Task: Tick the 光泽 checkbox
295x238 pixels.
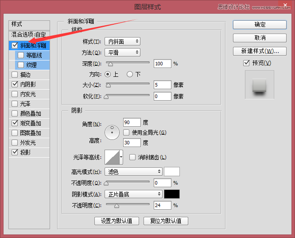Action: click(x=15, y=104)
